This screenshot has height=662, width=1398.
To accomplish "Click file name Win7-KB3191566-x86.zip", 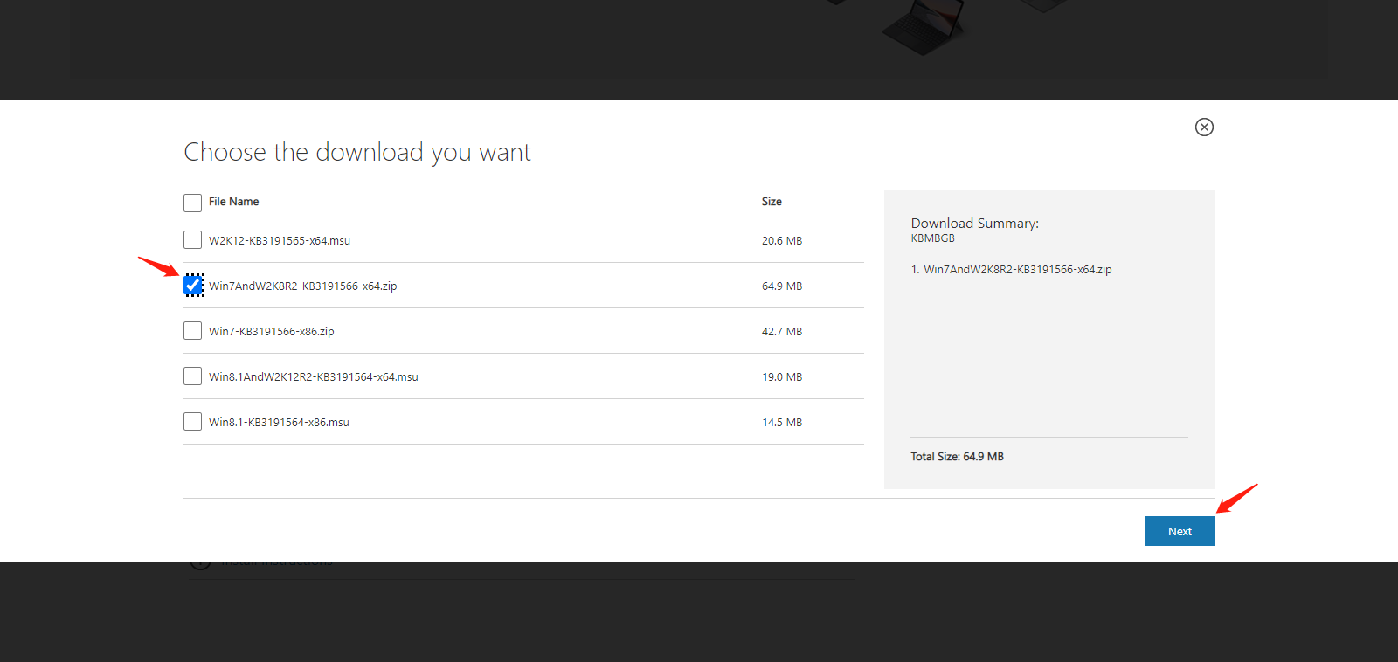I will point(272,332).
